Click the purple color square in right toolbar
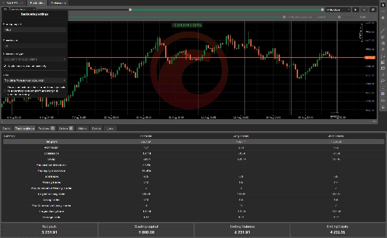The image size is (387, 238). 382,94
